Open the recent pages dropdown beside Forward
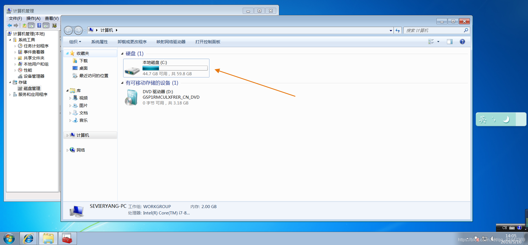Viewport: 528px width, 245px height. 85,31
